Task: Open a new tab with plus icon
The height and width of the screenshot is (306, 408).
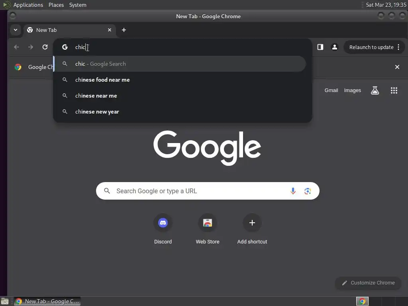Action: (x=124, y=30)
